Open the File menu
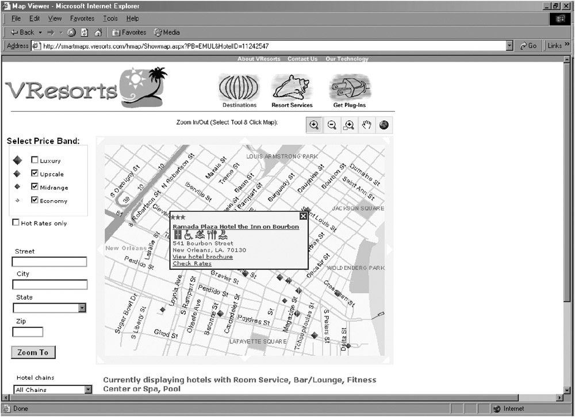The width and height of the screenshot is (575, 417). tap(16, 18)
